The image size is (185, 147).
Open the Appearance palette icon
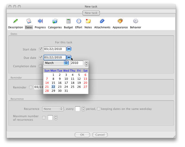point(120,21)
